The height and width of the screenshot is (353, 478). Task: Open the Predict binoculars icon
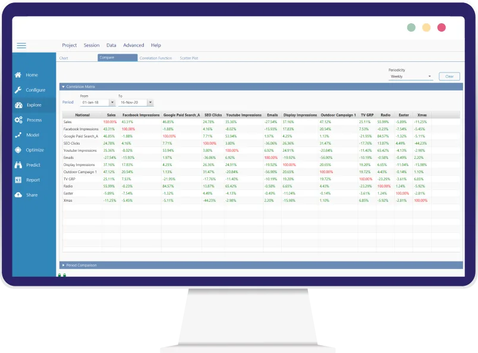pyautogui.click(x=18, y=165)
